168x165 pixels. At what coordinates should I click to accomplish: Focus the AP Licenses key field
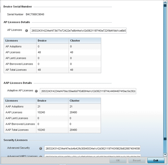point(78,31)
